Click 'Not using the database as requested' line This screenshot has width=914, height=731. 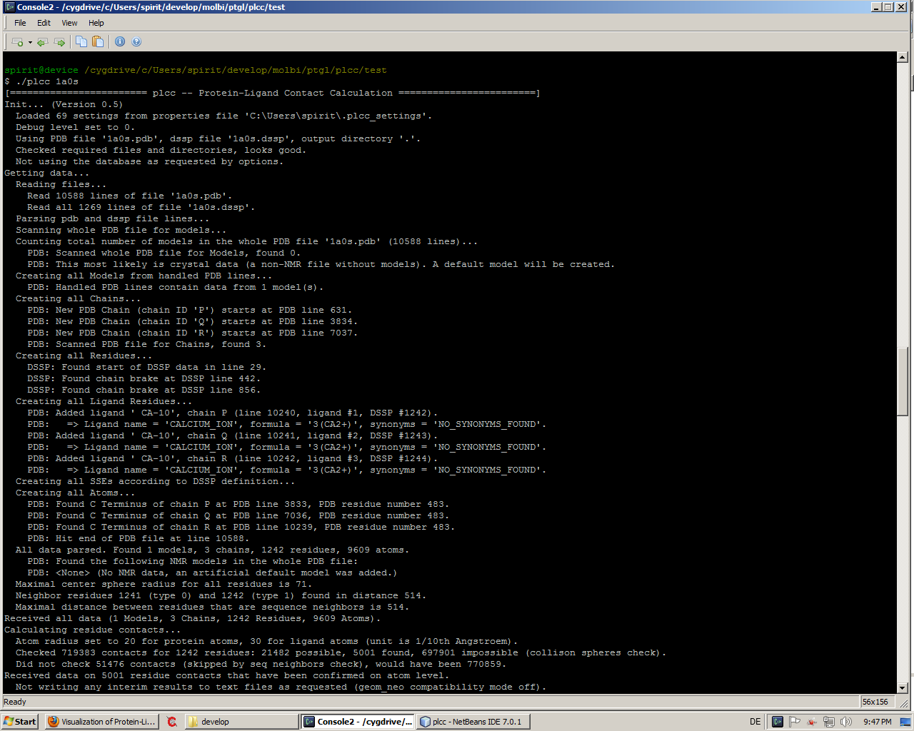click(x=150, y=161)
